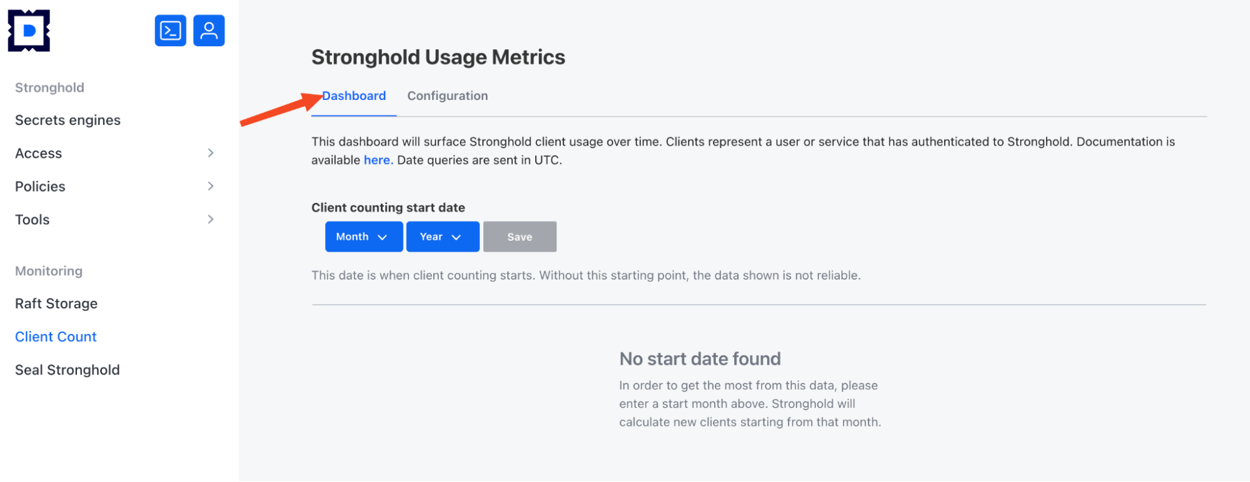The image size is (1250, 482).
Task: Open Raft Storage monitoring page
Action: [56, 303]
